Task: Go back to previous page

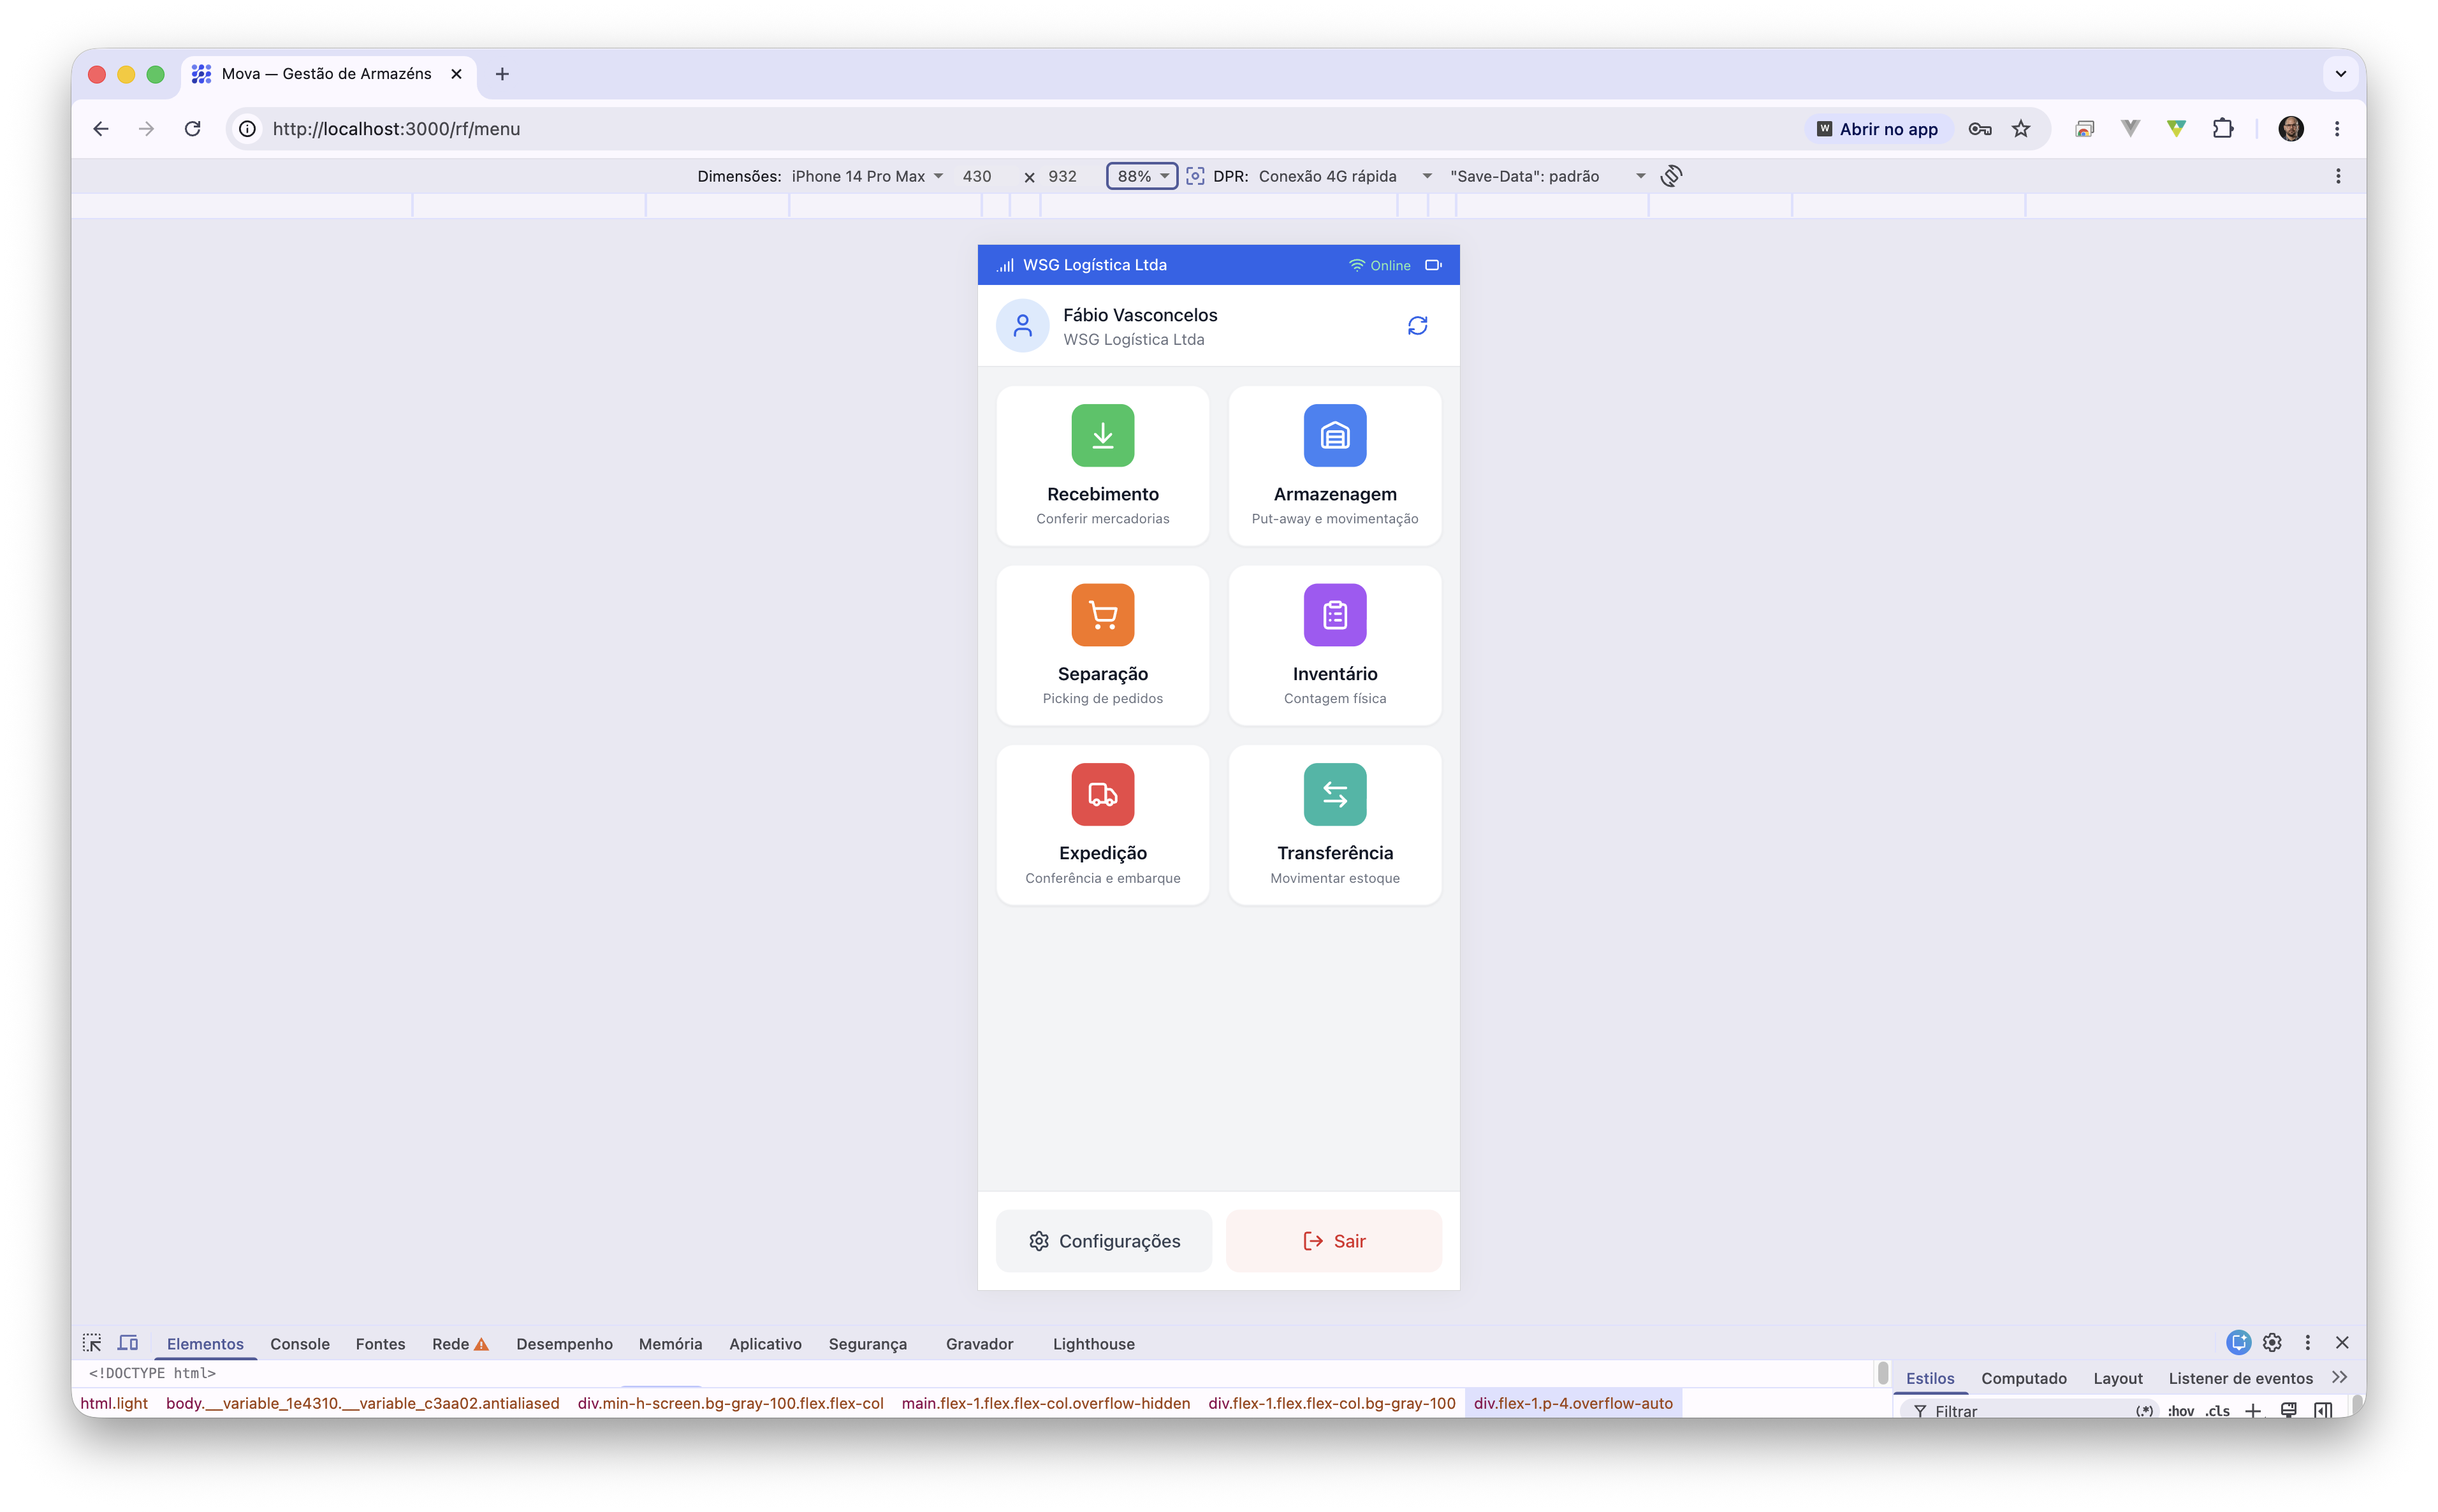Action: (101, 128)
